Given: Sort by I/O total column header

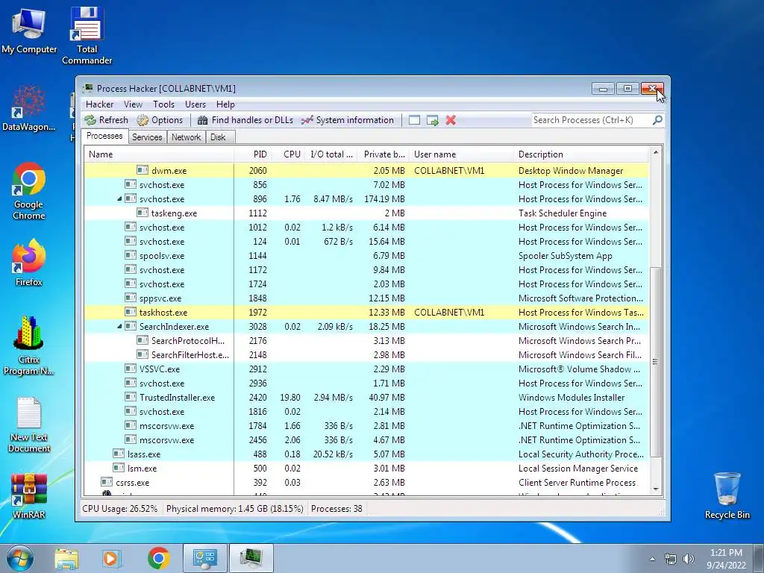Looking at the screenshot, I should pos(332,154).
